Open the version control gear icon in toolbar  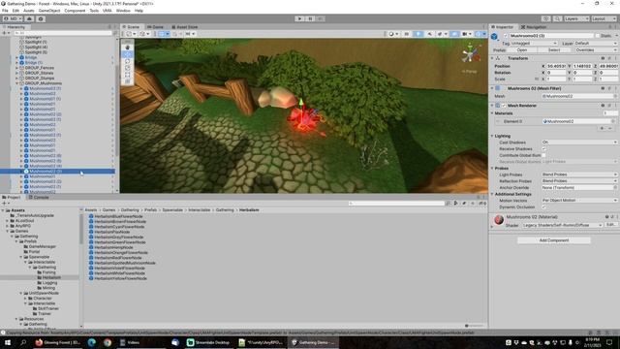41,18
